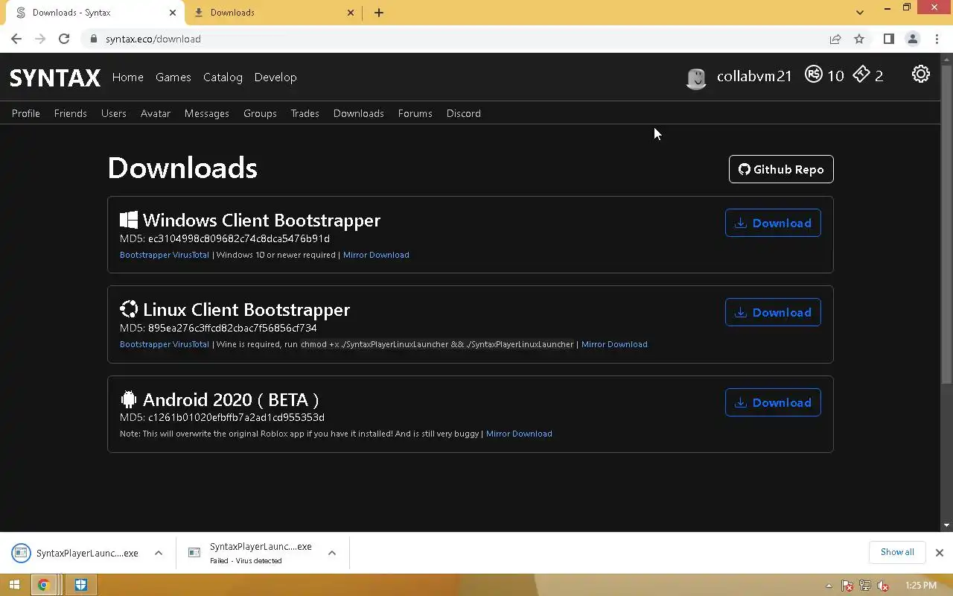The width and height of the screenshot is (953, 596).
Task: Click the failed download file icon
Action: 194,553
